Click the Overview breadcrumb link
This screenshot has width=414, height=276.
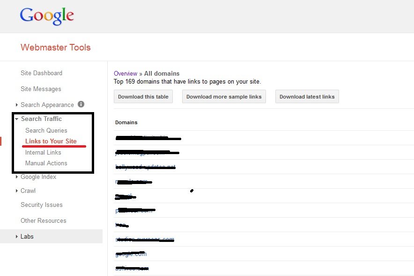pyautogui.click(x=126, y=73)
